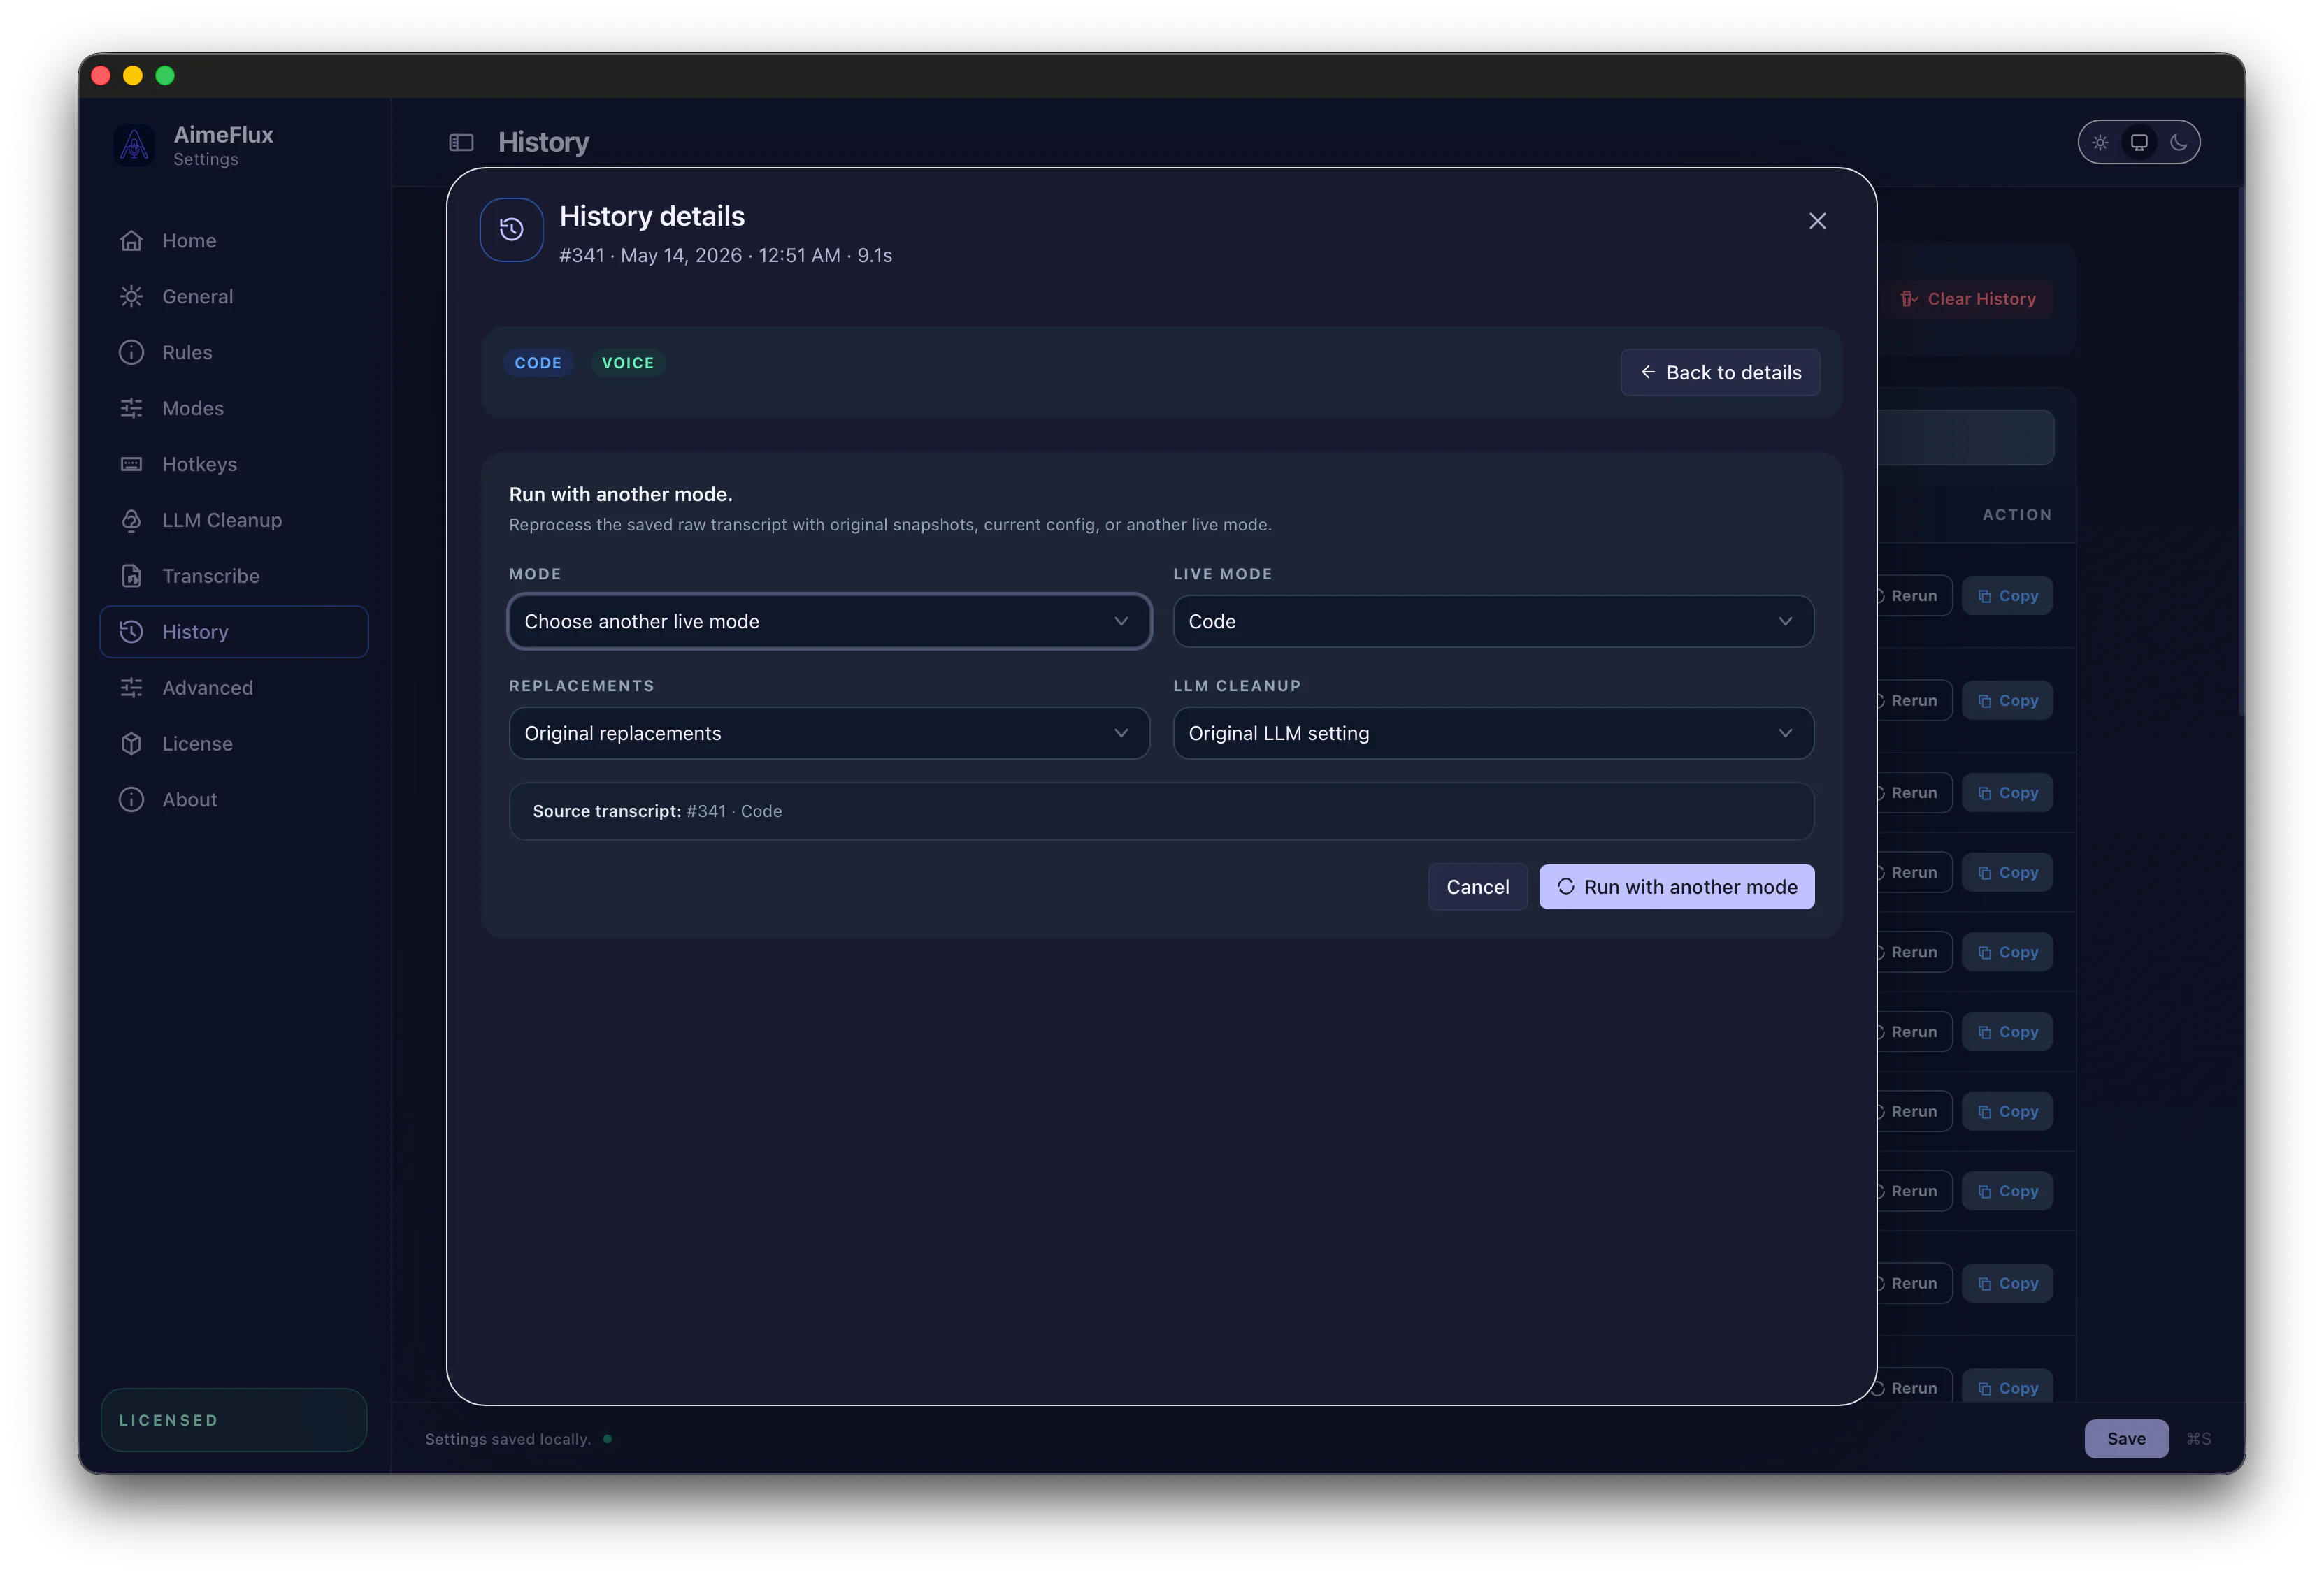Click the General gear icon
This screenshot has width=2324, height=1578.
click(131, 297)
